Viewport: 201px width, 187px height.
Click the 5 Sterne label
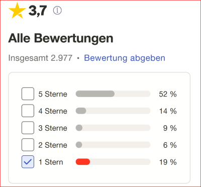point(53,94)
